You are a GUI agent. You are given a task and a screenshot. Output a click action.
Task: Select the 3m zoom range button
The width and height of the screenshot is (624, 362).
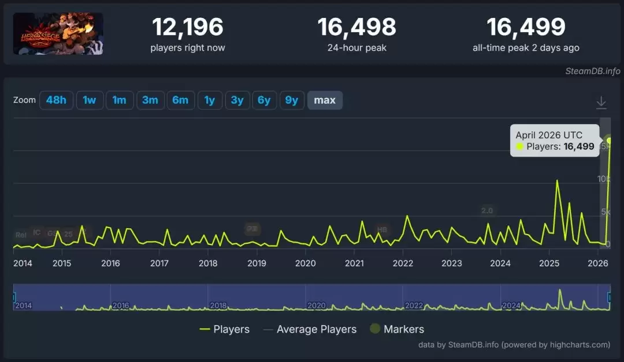point(150,100)
